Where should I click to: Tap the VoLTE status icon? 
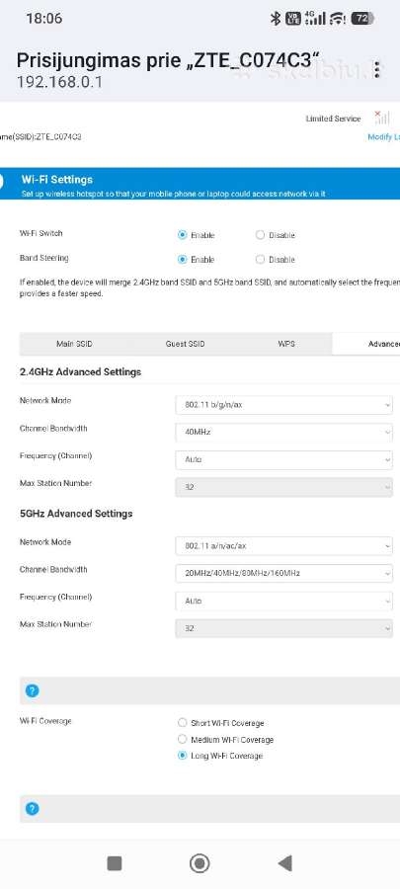coord(293,18)
